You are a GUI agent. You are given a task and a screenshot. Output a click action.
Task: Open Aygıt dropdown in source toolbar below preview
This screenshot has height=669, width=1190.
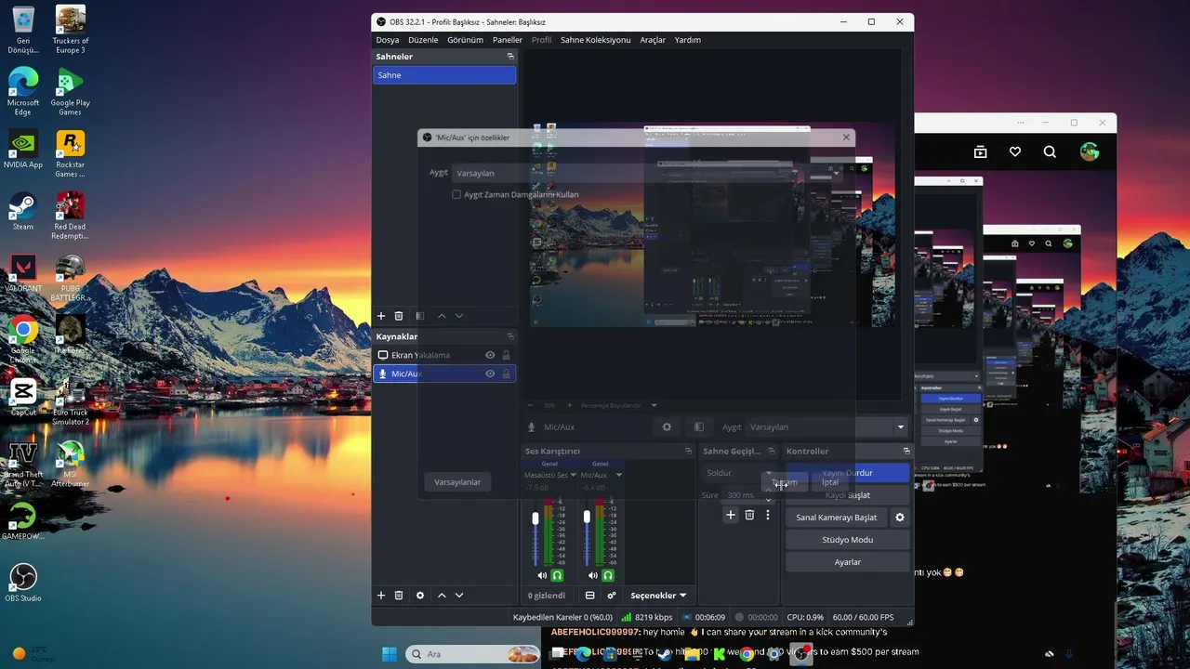tap(827, 427)
